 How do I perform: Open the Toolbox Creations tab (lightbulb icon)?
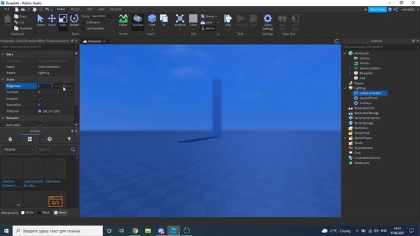pyautogui.click(x=69, y=139)
